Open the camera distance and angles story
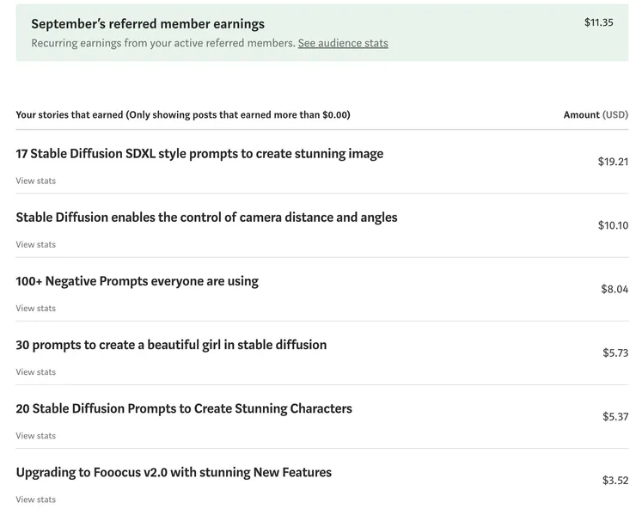Image resolution: width=636 pixels, height=509 pixels. pyautogui.click(x=206, y=218)
